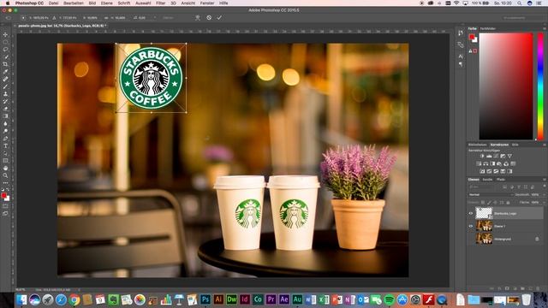Select the Hand tool

5,168
